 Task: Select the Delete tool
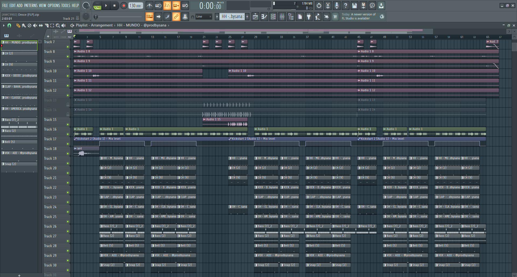tap(29, 25)
